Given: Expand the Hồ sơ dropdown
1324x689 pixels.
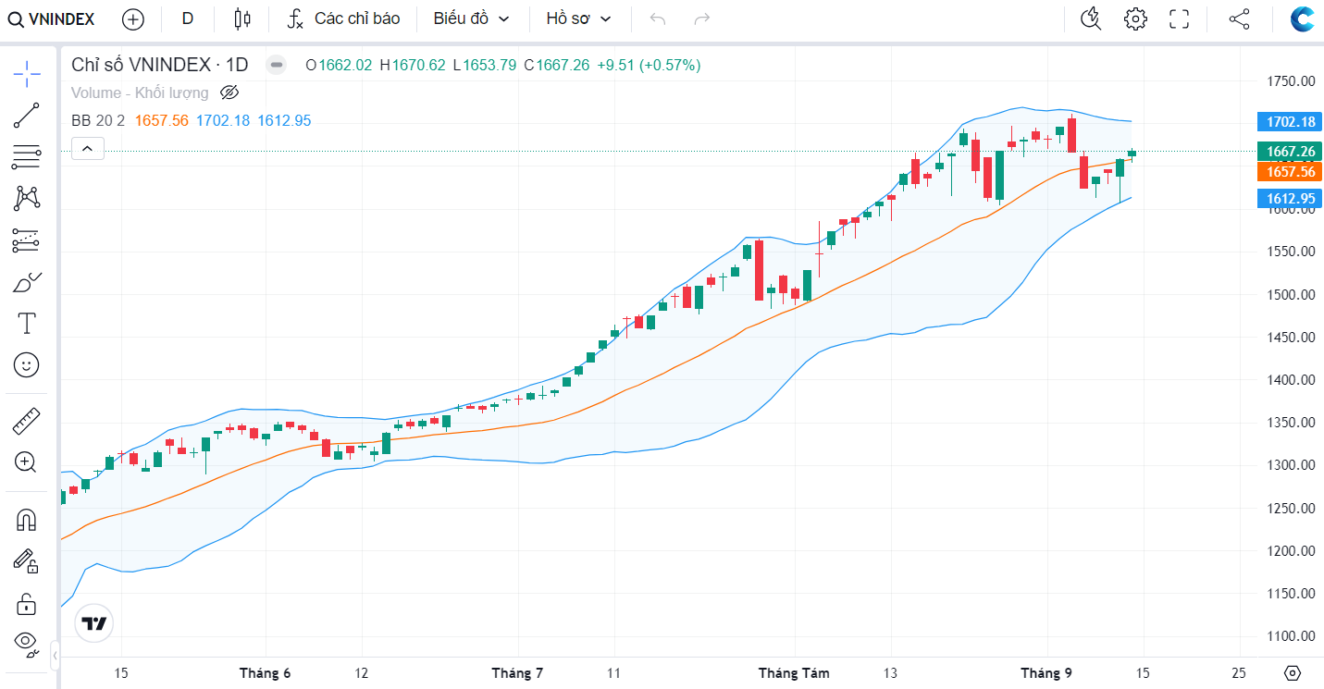Looking at the screenshot, I should point(579,18).
